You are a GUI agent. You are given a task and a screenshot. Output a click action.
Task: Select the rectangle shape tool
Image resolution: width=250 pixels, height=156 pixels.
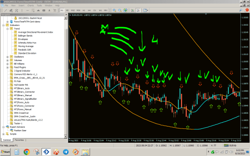(44, 10)
